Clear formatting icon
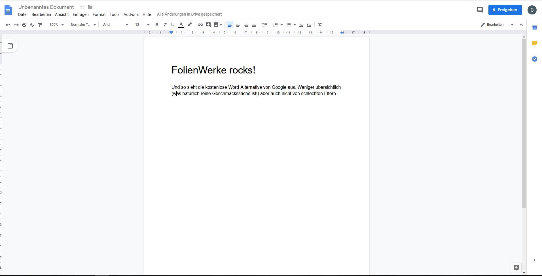The image size is (542, 276). 320,25
